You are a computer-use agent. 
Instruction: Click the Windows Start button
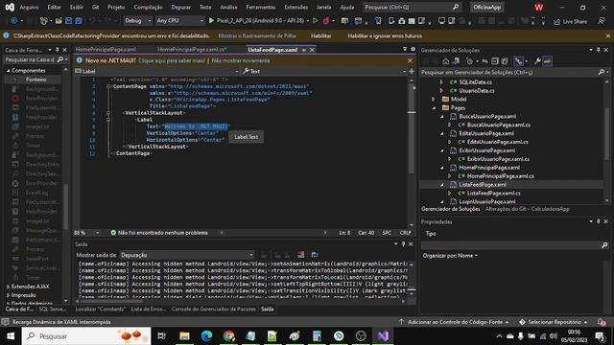coord(11,336)
